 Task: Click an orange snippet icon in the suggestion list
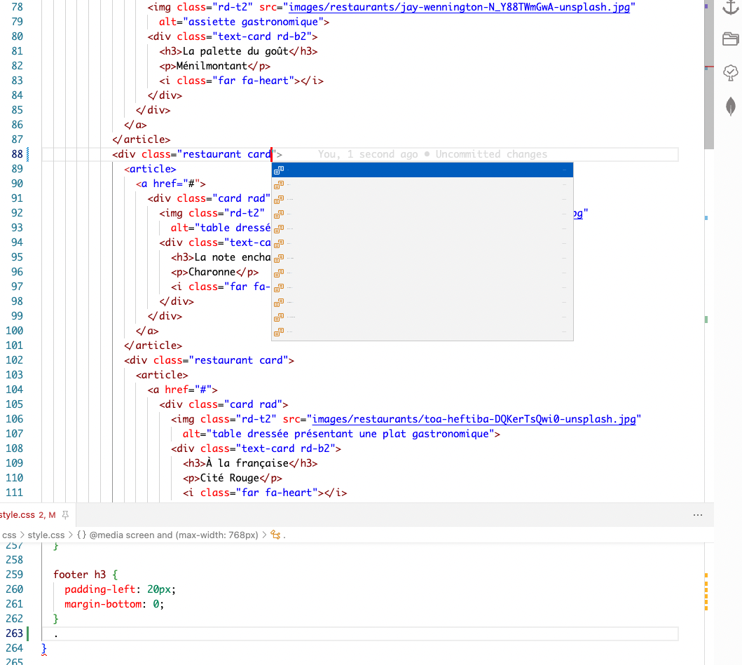click(279, 184)
